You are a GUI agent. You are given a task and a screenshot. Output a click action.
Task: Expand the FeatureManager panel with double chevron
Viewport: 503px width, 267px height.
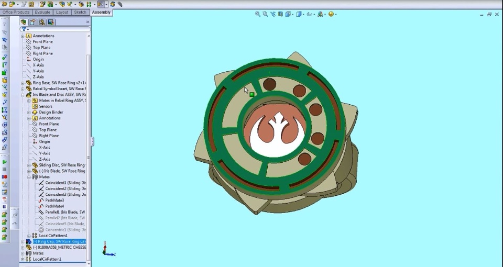pos(88,22)
